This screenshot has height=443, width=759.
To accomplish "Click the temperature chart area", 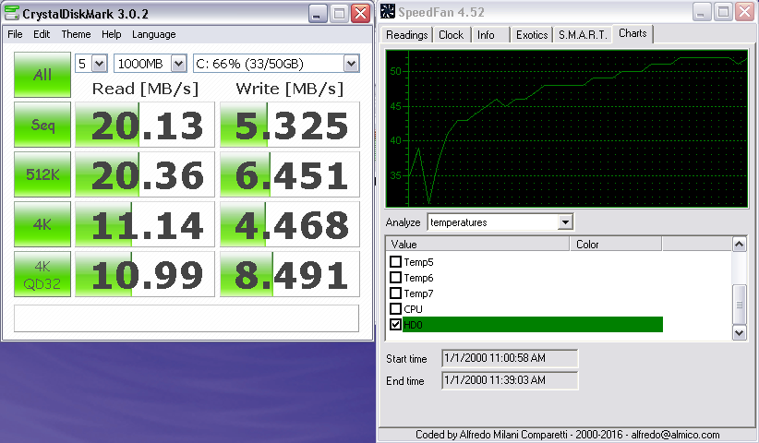I will pos(567,128).
